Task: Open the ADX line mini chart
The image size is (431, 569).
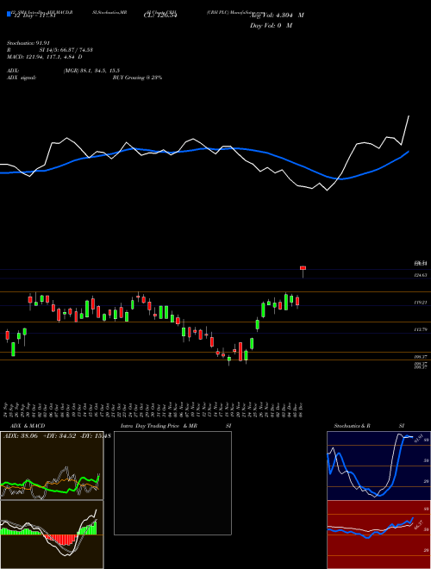Action: 52,466
